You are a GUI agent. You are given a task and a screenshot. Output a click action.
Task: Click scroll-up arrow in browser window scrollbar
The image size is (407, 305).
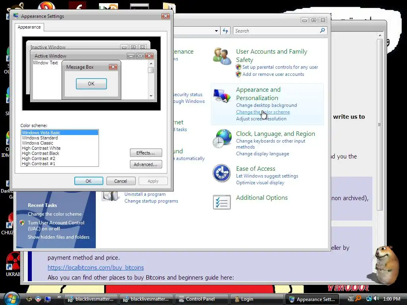coord(380,35)
